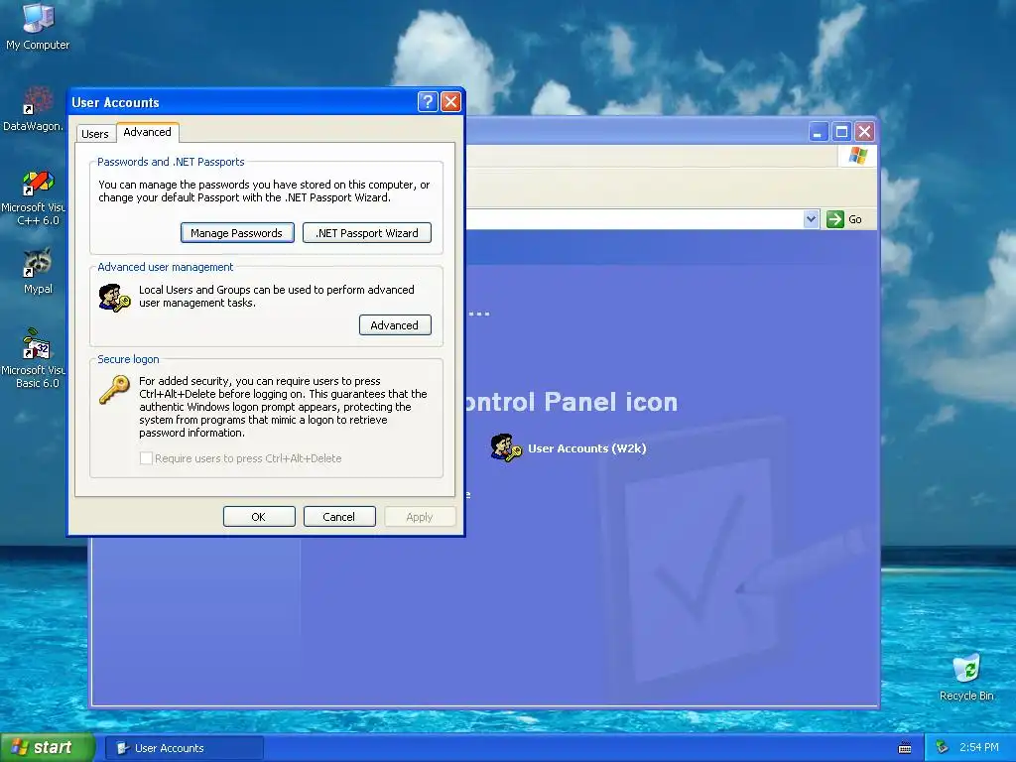Click the Advanced user management group label
1016x762 pixels.
pos(166,267)
